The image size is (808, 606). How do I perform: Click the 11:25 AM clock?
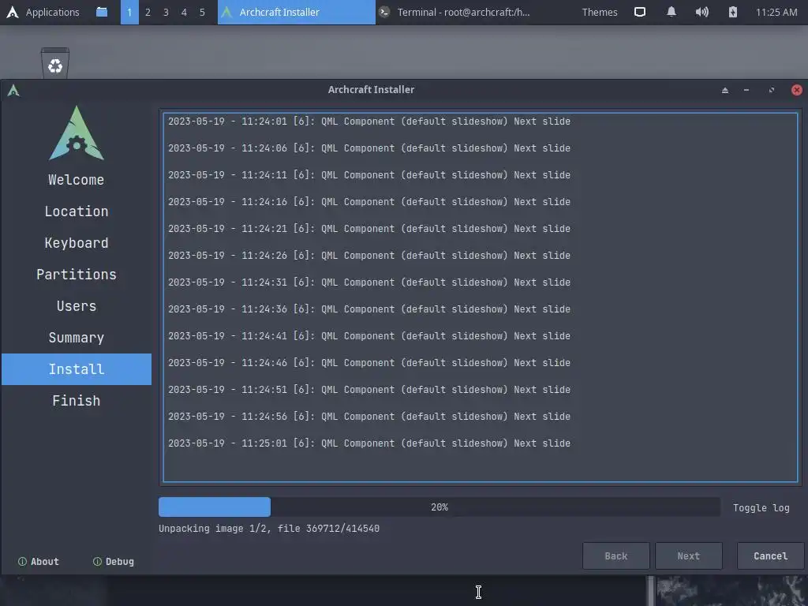click(776, 12)
